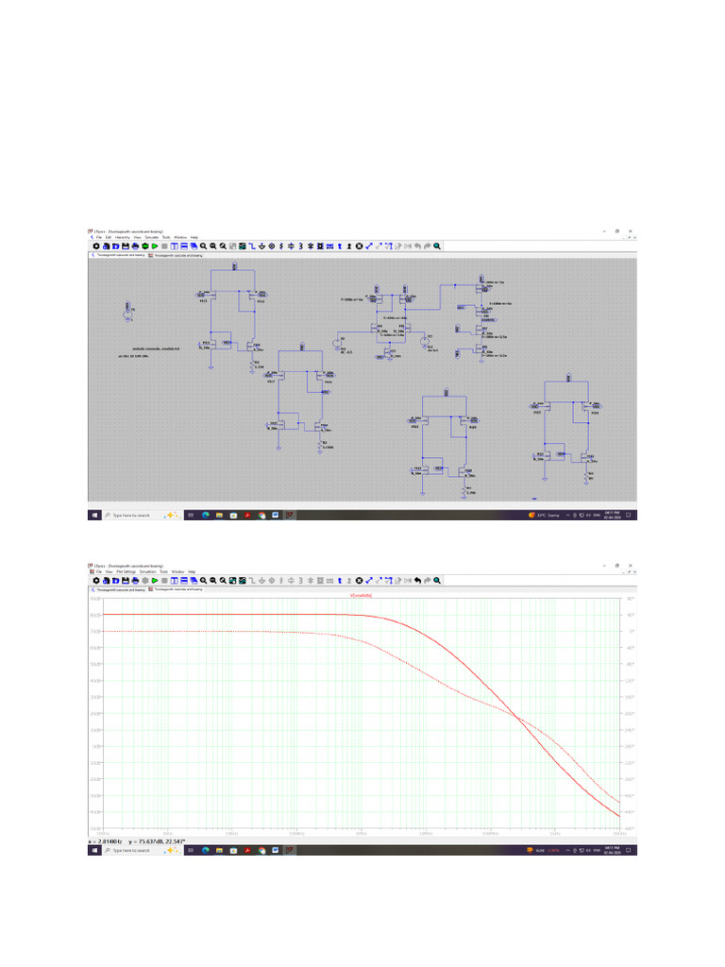Select second waveform tab in lower plot window
725x967 pixels.
[176, 589]
